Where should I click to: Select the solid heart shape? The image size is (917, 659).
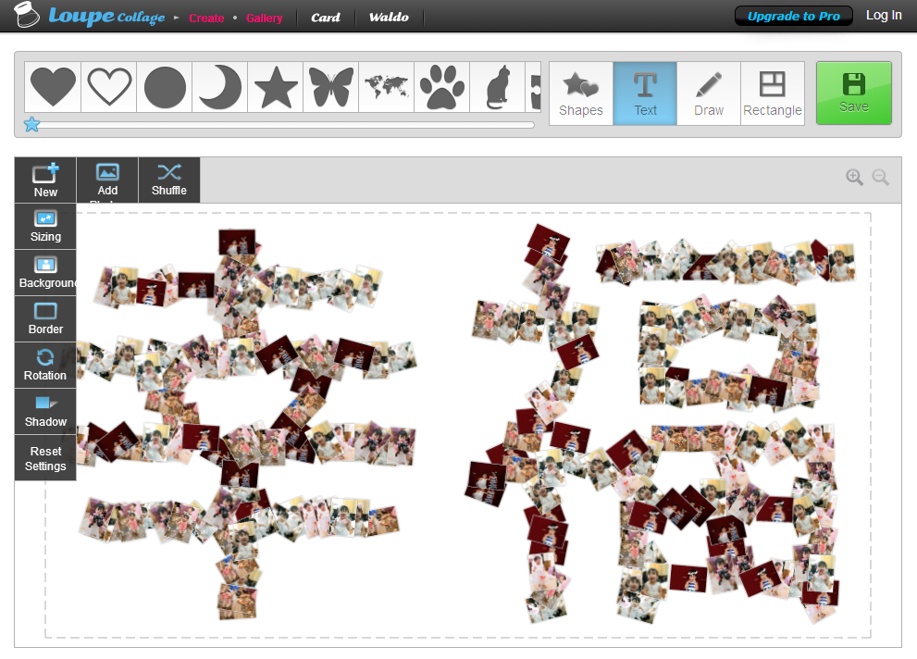[53, 87]
